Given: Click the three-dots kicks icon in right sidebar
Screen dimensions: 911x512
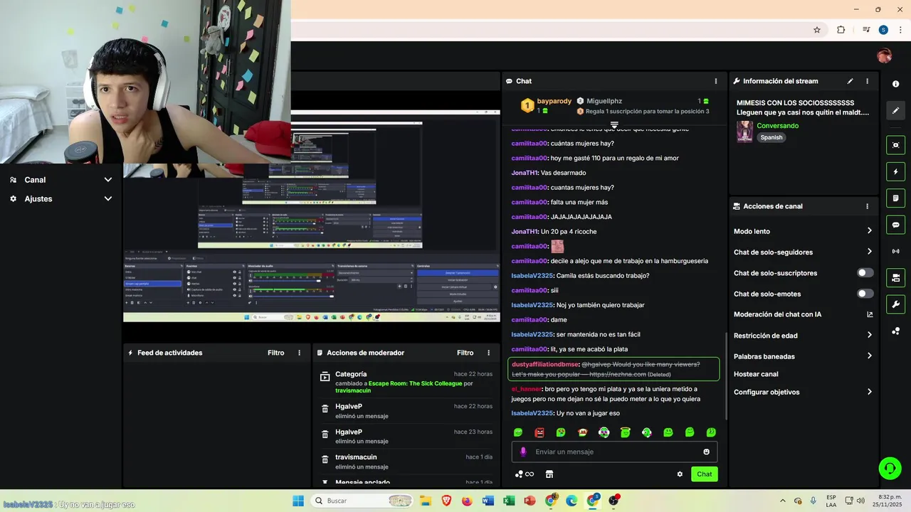Looking at the screenshot, I should [895, 331].
